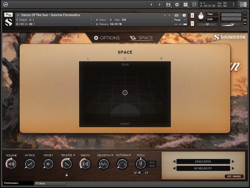
Task: Switch to the Options tab
Action: (x=107, y=38)
